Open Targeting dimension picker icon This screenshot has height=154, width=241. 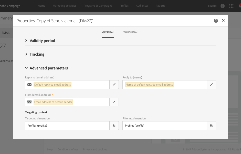point(114,126)
